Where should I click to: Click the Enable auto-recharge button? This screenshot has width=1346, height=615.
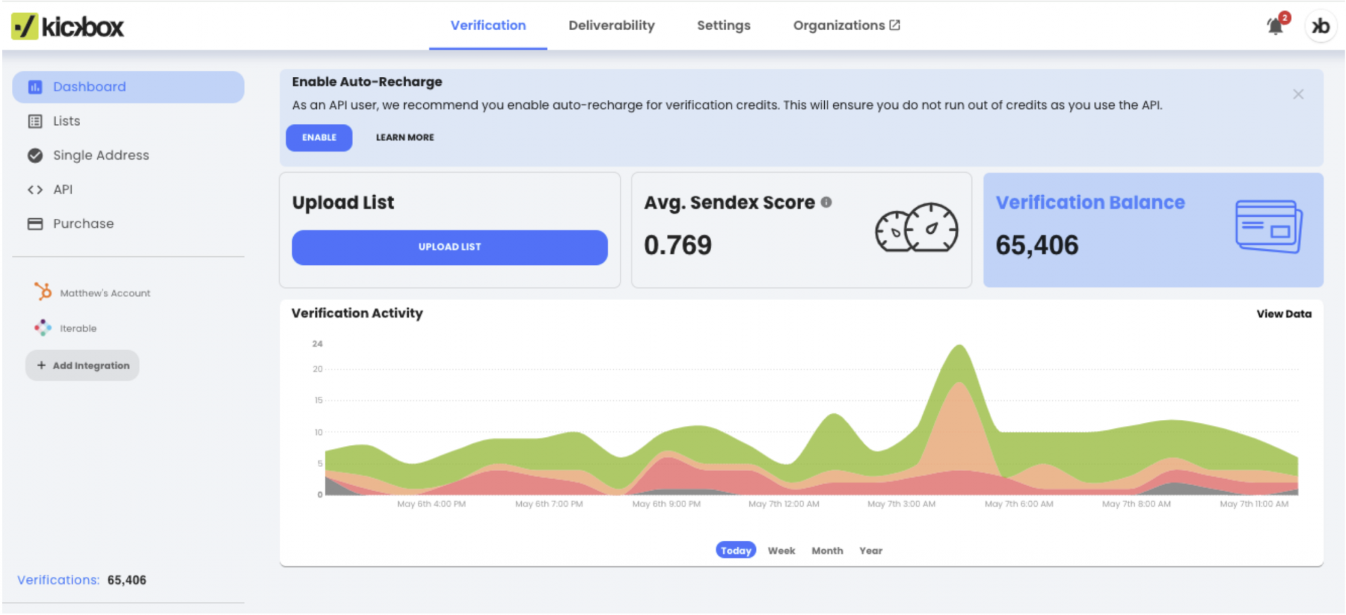click(x=319, y=137)
